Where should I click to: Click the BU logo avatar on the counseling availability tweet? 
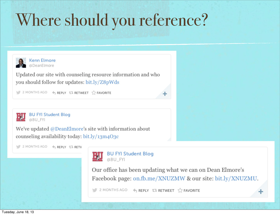[21, 117]
